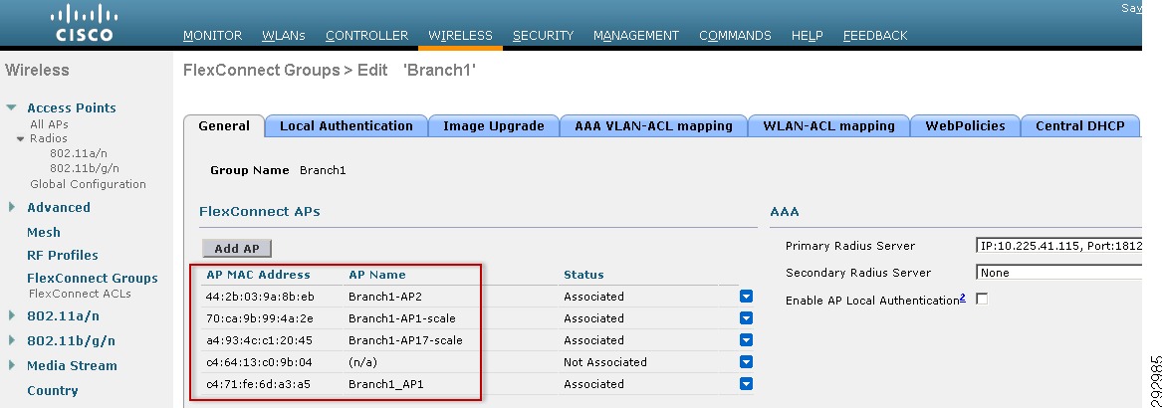Open footnote 2 link beside Local Authentication
The width and height of the screenshot is (1162, 408).
pos(963,298)
